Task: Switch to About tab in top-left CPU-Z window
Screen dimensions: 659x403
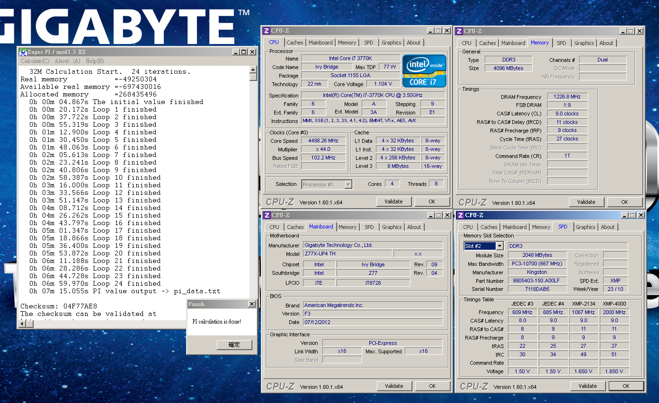Action: 414,43
